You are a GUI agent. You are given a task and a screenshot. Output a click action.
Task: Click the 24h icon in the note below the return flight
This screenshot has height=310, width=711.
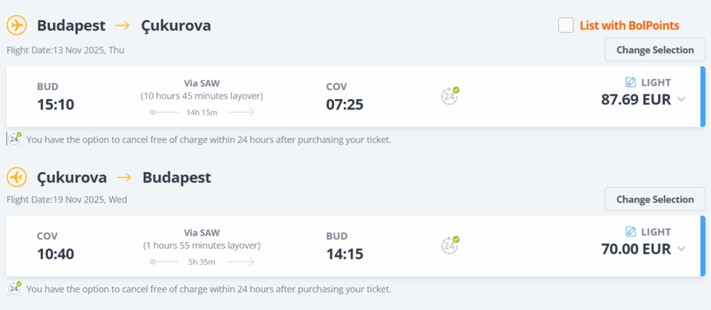[x=15, y=289]
